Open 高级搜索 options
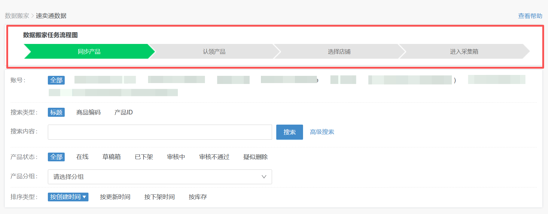548x214 pixels. click(x=322, y=132)
